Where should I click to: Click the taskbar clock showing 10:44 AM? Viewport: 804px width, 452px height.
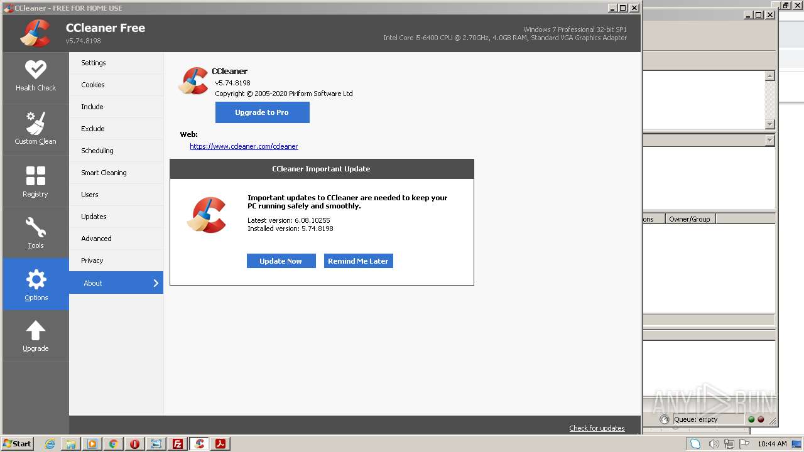click(772, 444)
